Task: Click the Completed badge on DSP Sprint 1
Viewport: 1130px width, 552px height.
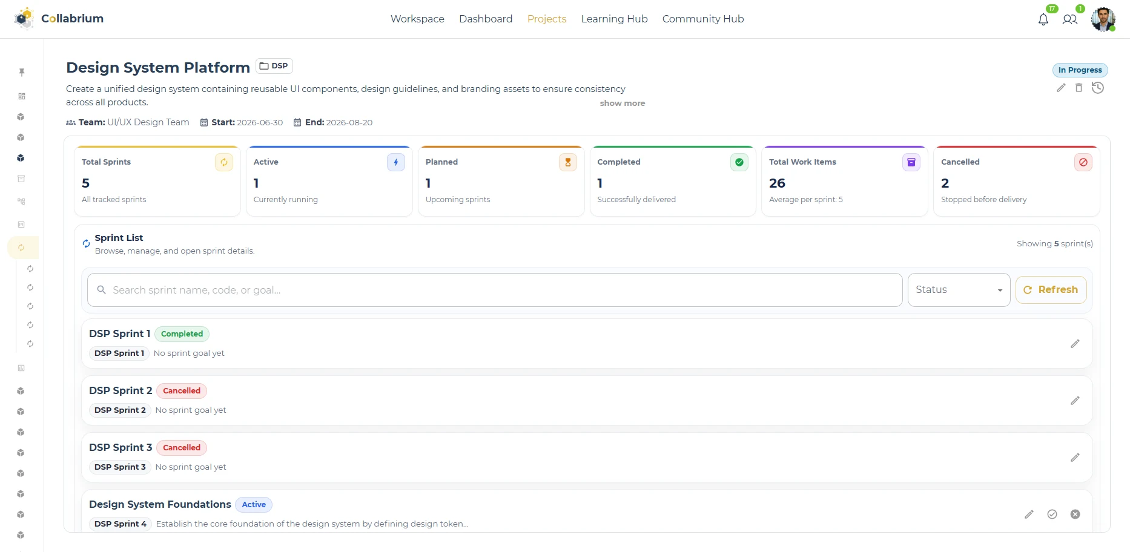Action: click(182, 334)
